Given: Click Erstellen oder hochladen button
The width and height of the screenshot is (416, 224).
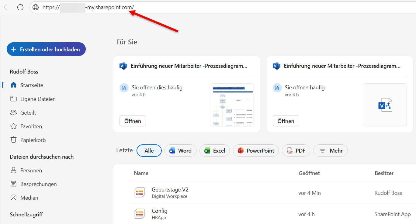Looking at the screenshot, I should coord(46,49).
